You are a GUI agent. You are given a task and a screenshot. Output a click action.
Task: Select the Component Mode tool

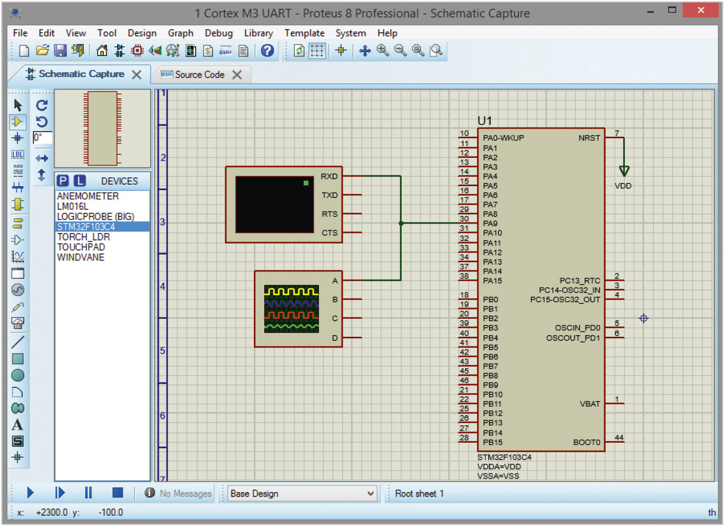(18, 121)
